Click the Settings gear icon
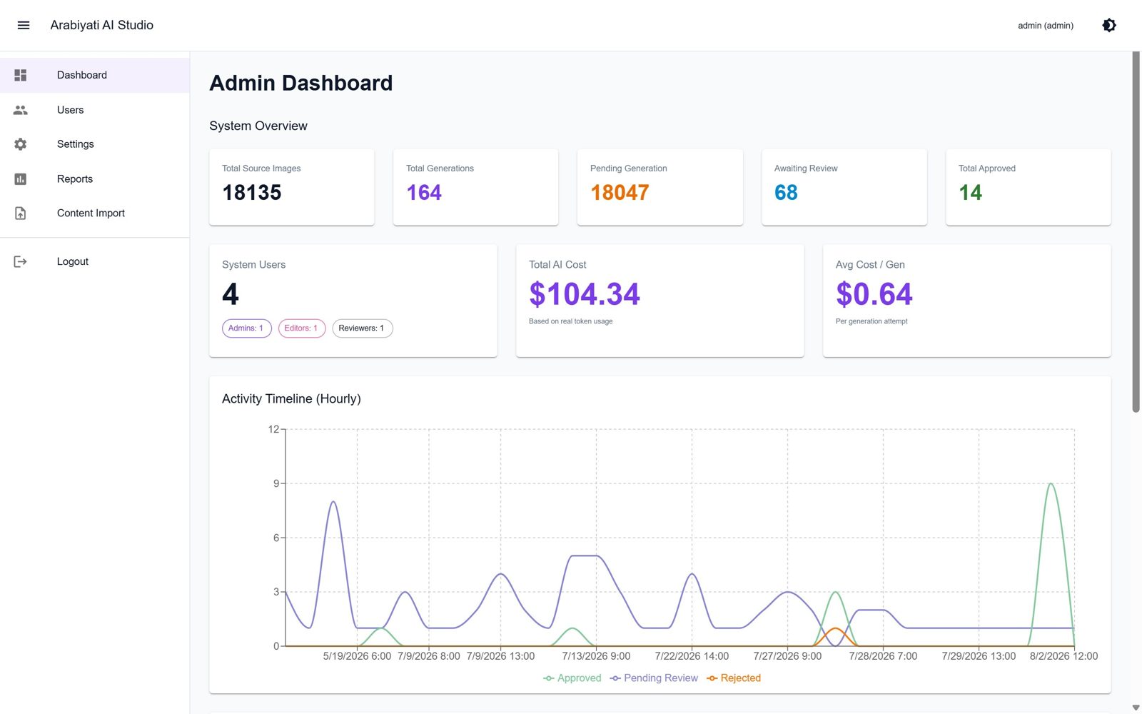Image resolution: width=1142 pixels, height=714 pixels. 21,144
